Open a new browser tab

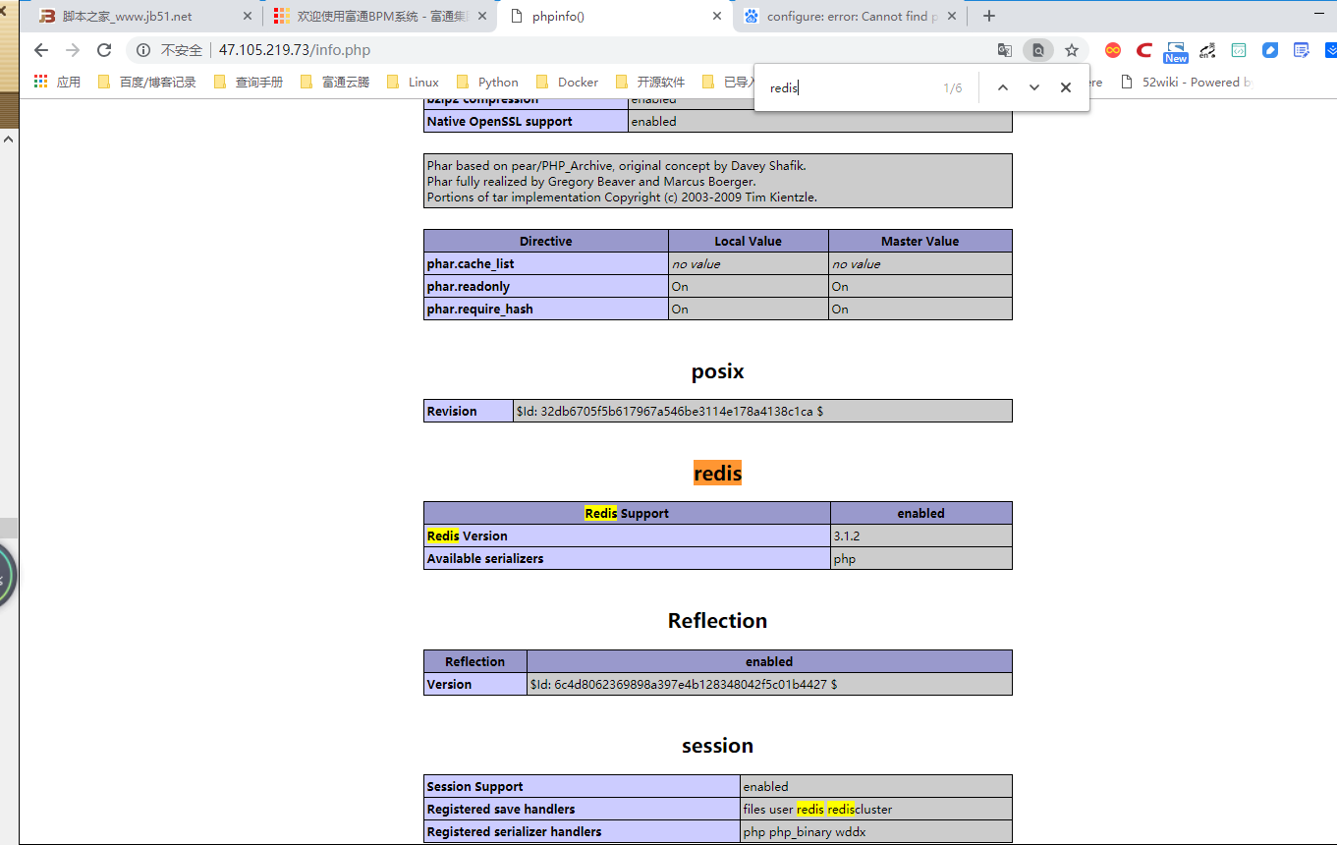[989, 16]
